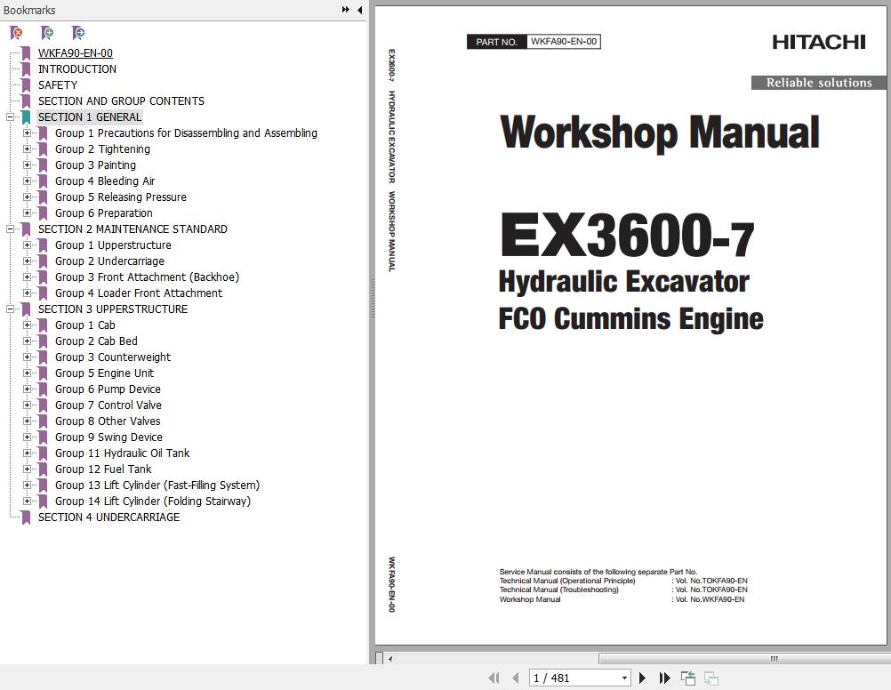Expand Group 13 Lift Cylinder (Fast-Filling System)
The height and width of the screenshot is (690, 891).
(27, 485)
